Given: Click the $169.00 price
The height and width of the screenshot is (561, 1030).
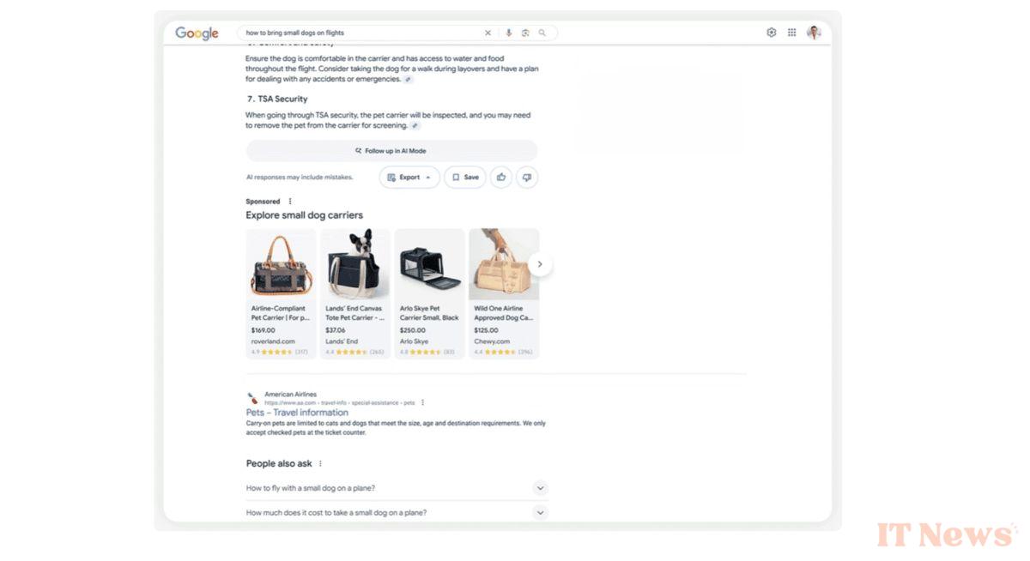Looking at the screenshot, I should [264, 330].
